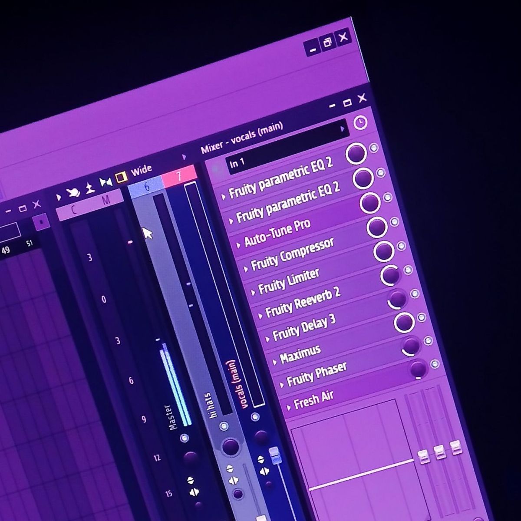
Task: Click the Auto-Tune Pro mix level knob
Action: click(x=370, y=203)
